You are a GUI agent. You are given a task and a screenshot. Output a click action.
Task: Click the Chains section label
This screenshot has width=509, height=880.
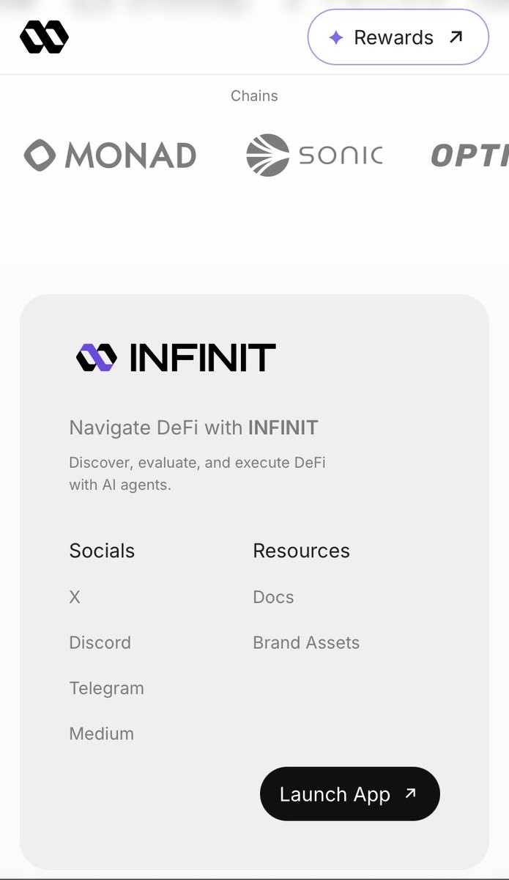254,96
